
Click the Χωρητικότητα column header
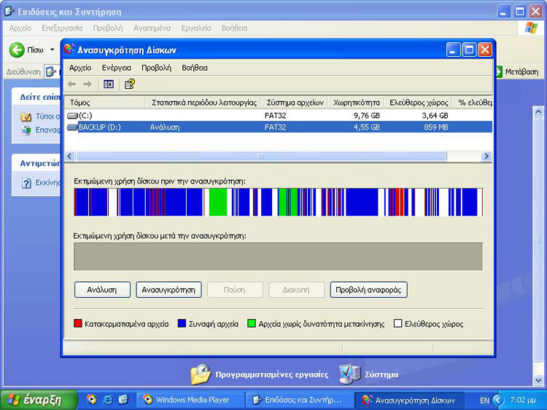[356, 103]
